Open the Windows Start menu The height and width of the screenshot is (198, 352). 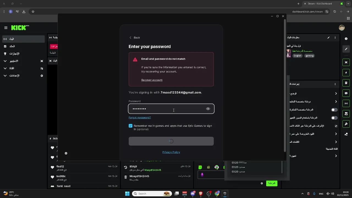pyautogui.click(x=127, y=194)
